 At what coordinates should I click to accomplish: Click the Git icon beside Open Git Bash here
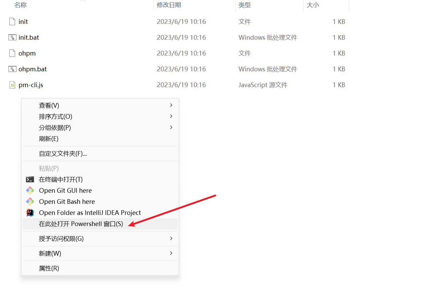(30, 201)
